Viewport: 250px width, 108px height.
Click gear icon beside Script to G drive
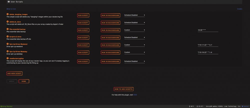(x=7, y=37)
